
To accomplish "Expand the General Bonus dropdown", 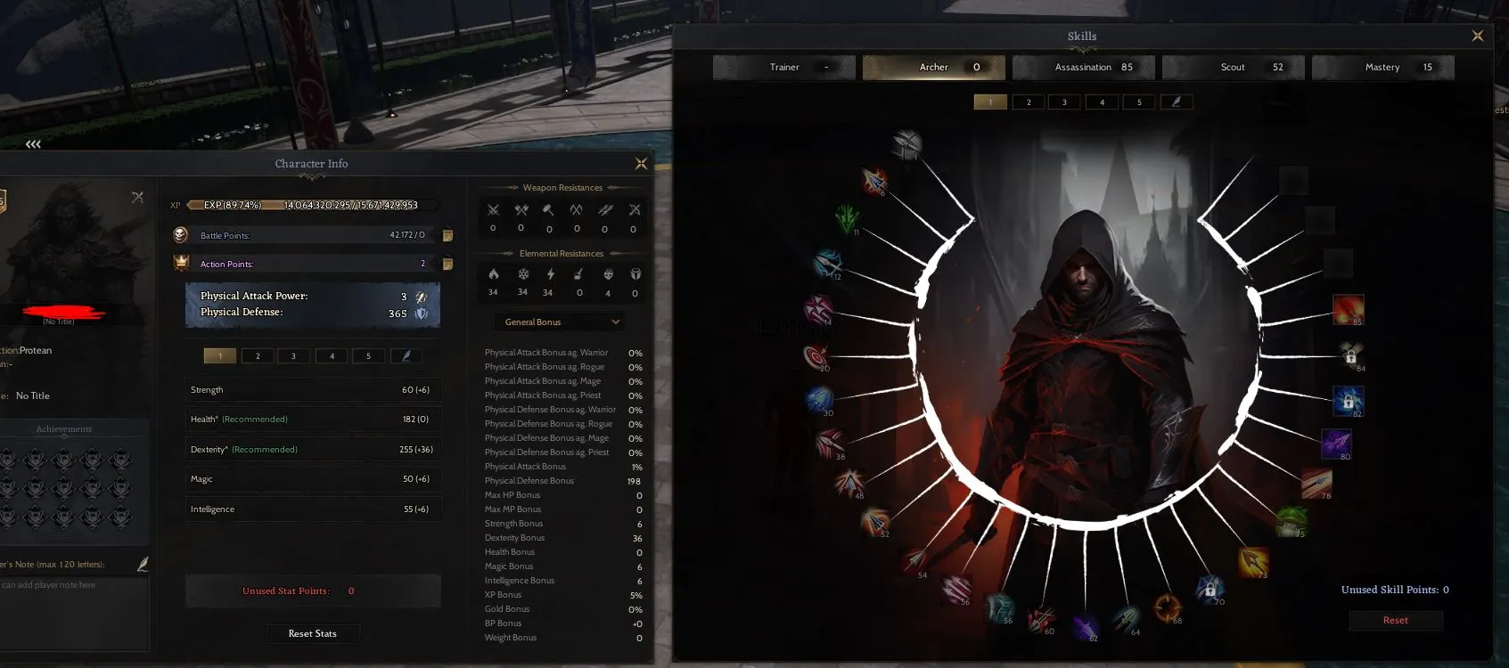I will pyautogui.click(x=559, y=322).
